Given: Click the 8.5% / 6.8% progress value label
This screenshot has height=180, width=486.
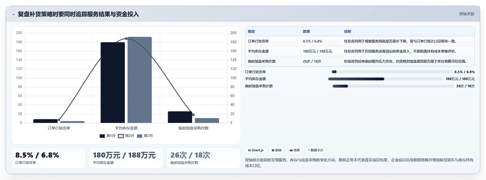Looking at the screenshot, I should [464, 72].
